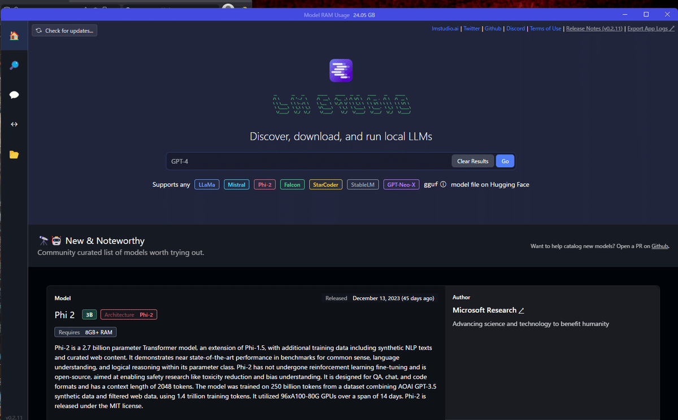678x420 pixels.
Task: Open the AI Chat speech bubble icon
Action: (x=14, y=95)
